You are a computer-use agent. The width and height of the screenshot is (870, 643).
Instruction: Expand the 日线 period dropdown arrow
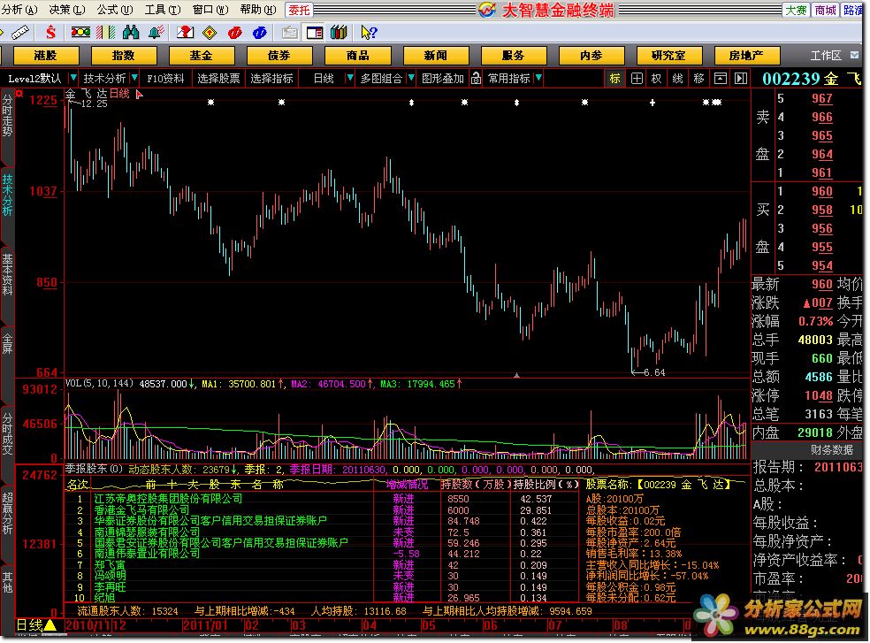point(349,78)
